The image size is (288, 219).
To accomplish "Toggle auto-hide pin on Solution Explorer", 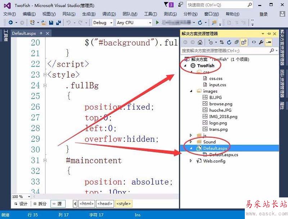I will click(269, 33).
